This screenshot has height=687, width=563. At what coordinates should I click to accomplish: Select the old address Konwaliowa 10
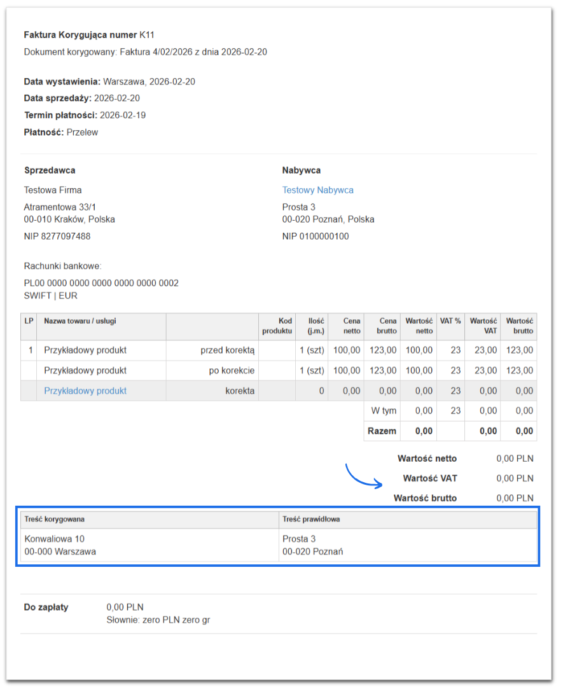coord(54,539)
